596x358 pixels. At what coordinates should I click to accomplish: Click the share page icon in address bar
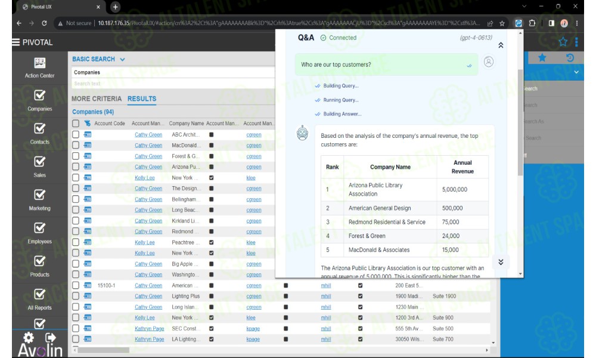(x=491, y=23)
